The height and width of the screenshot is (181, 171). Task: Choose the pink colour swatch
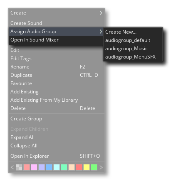tap(34, 167)
